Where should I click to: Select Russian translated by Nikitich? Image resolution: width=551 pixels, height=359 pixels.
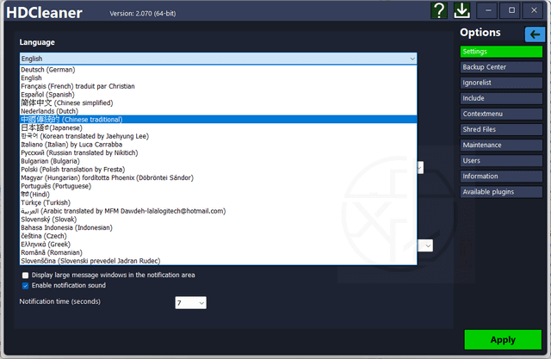tap(218, 152)
